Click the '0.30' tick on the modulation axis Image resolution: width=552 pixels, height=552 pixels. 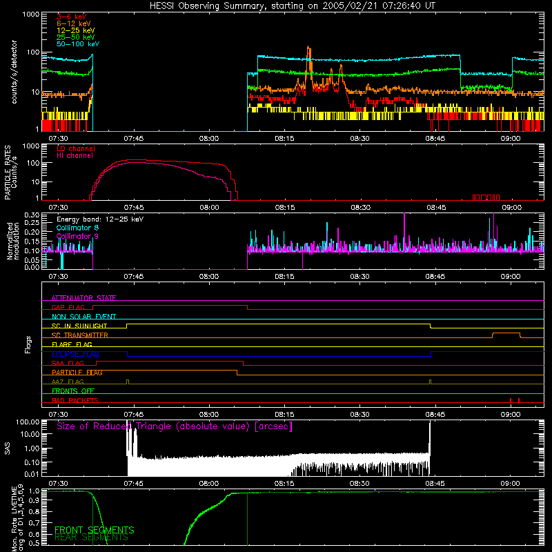click(x=32, y=215)
